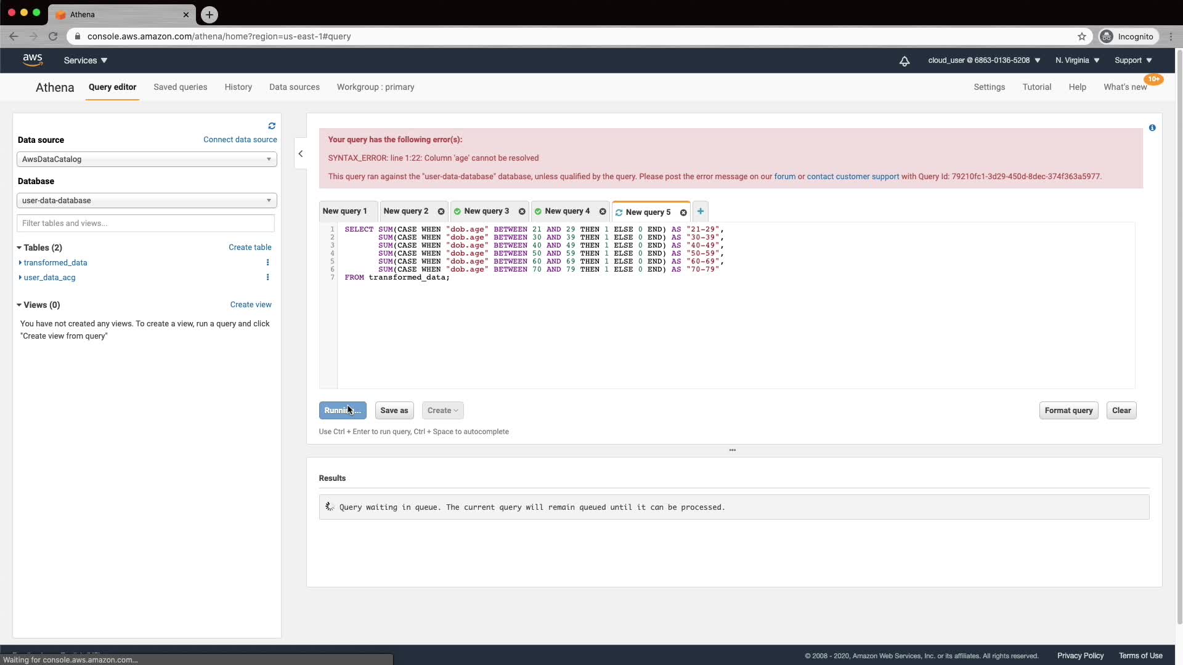Open options menu for transformed_data table

pos(267,262)
